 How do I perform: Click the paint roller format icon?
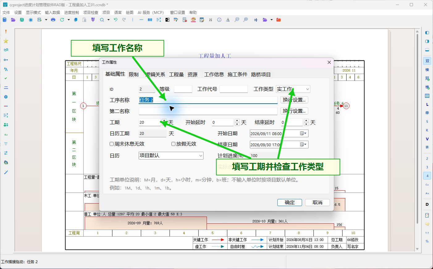(x=176, y=20)
